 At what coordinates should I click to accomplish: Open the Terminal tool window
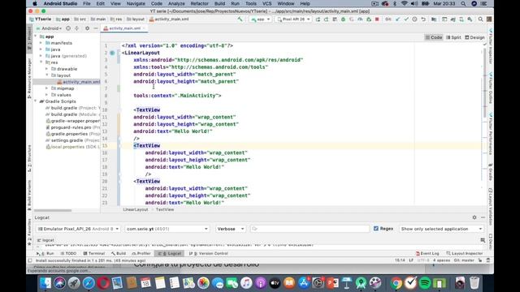[94, 253]
